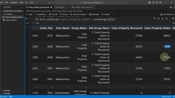This screenshot has height=98, width=175.
Task: Click the value 80663 in the table
Action: pos(167,36)
